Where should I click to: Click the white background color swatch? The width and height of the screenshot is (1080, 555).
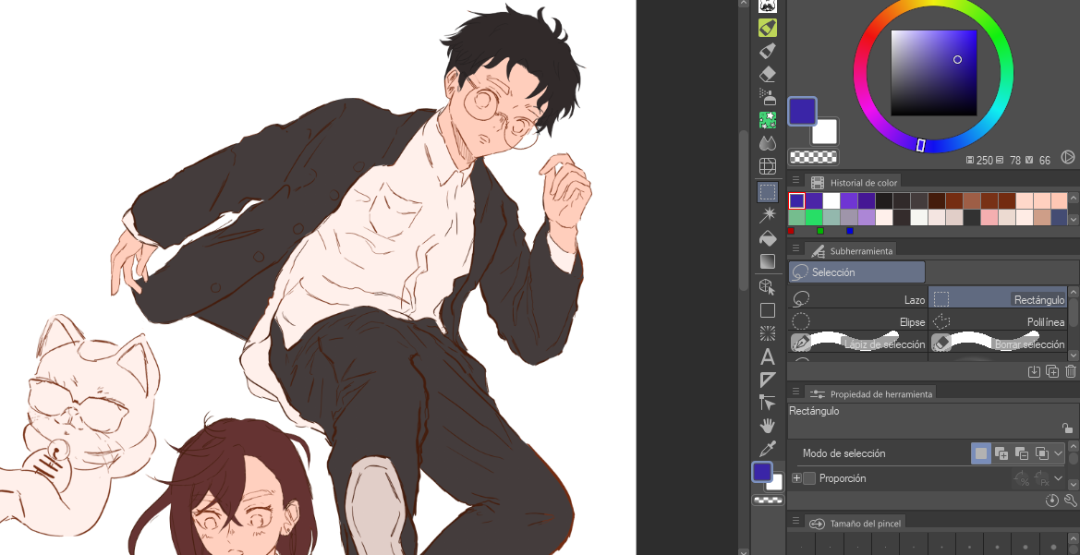824,132
